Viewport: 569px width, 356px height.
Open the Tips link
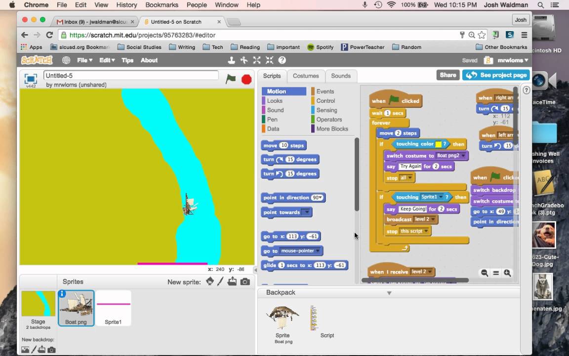(127, 60)
